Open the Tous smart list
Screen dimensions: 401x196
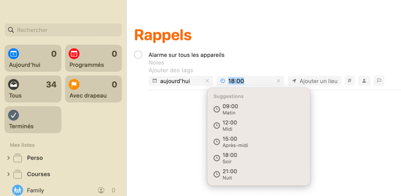(x=33, y=89)
